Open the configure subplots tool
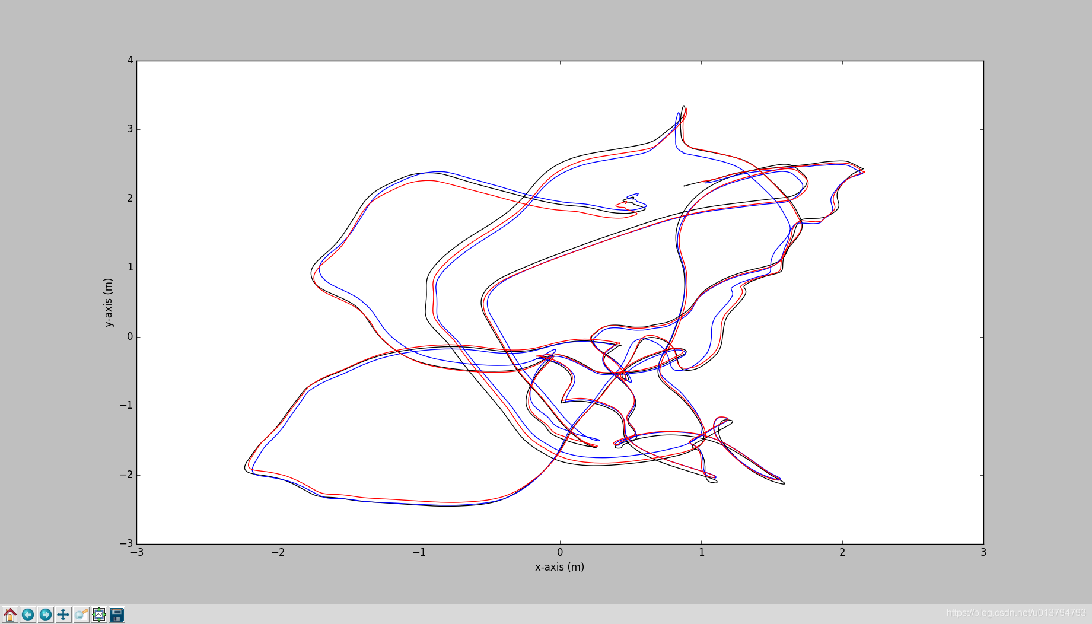The height and width of the screenshot is (624, 1092). (99, 615)
